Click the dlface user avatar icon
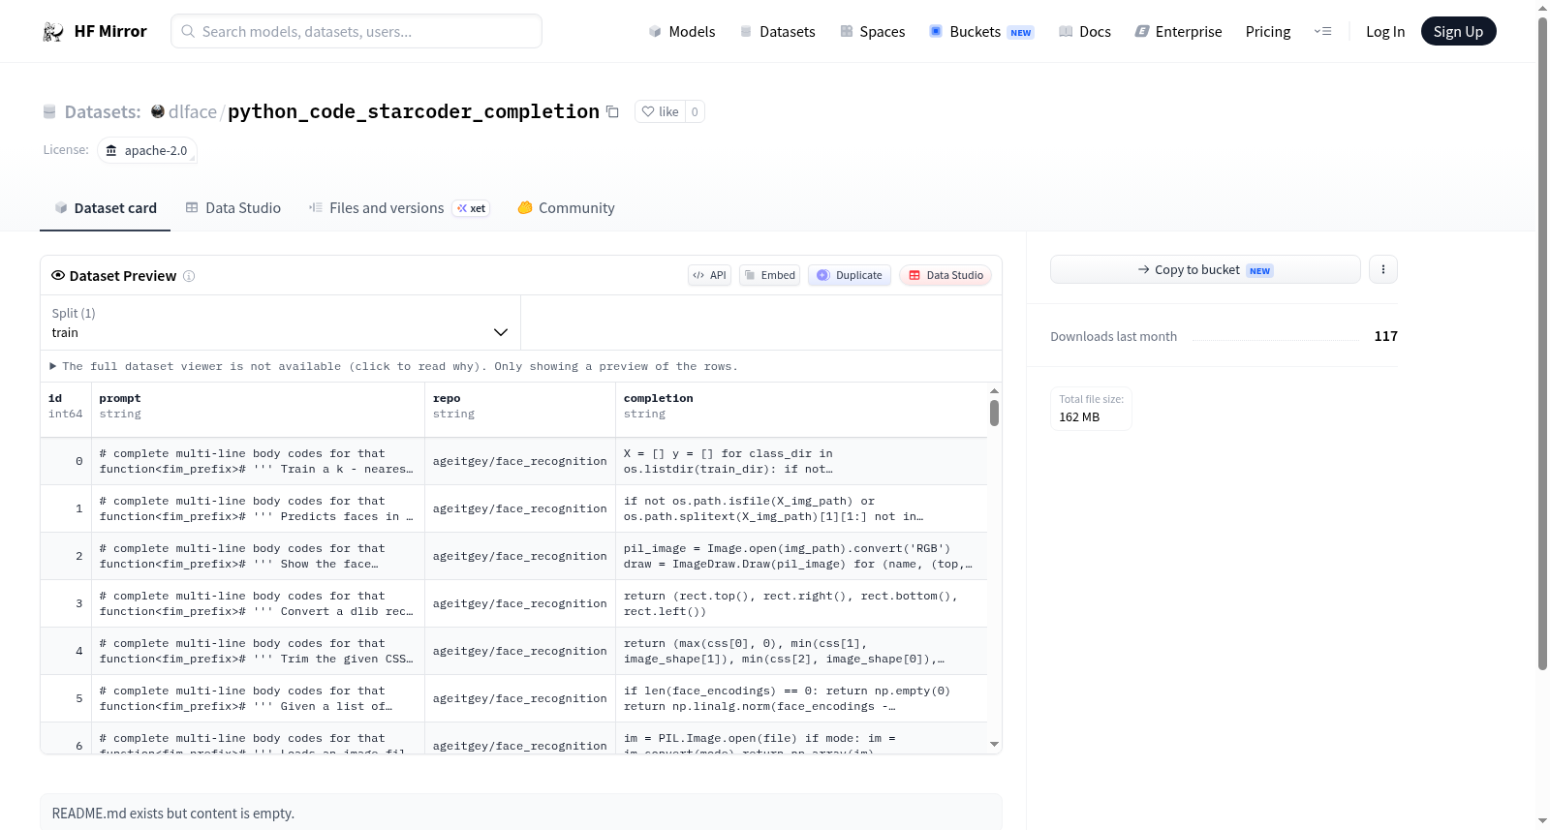The width and height of the screenshot is (1550, 830). coord(158,111)
